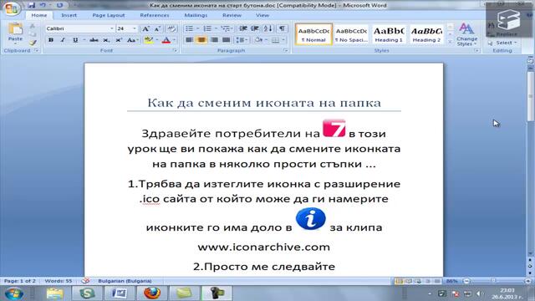Image resolution: width=535 pixels, height=301 pixels.
Task: Open the borders dropdown
Action: pos(283,40)
